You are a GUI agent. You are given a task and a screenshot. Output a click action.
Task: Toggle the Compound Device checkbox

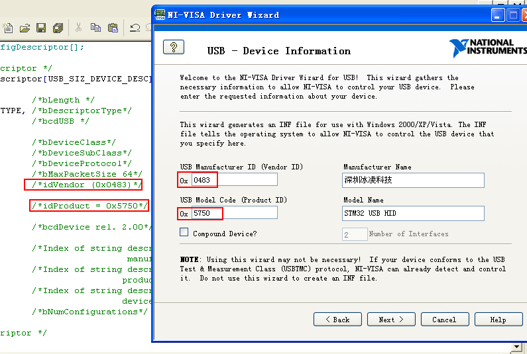point(184,232)
